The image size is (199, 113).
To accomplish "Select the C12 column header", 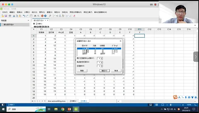I will click(149, 29).
